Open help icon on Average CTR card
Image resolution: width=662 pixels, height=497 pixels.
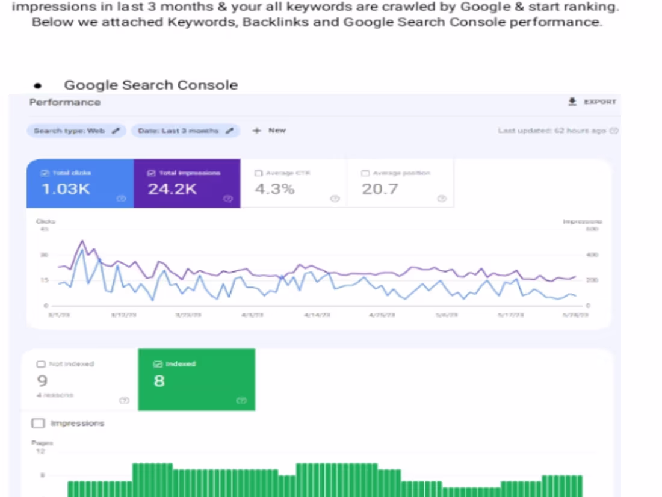335,199
